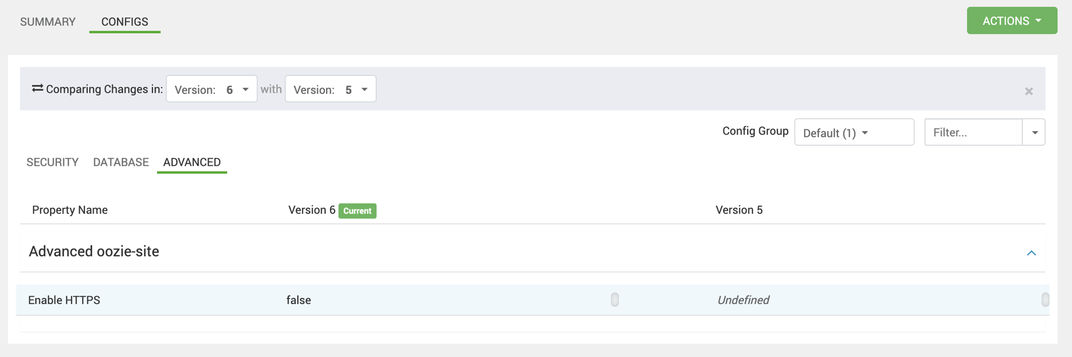
Task: Open the SECURITY config tab
Action: pyautogui.click(x=52, y=162)
